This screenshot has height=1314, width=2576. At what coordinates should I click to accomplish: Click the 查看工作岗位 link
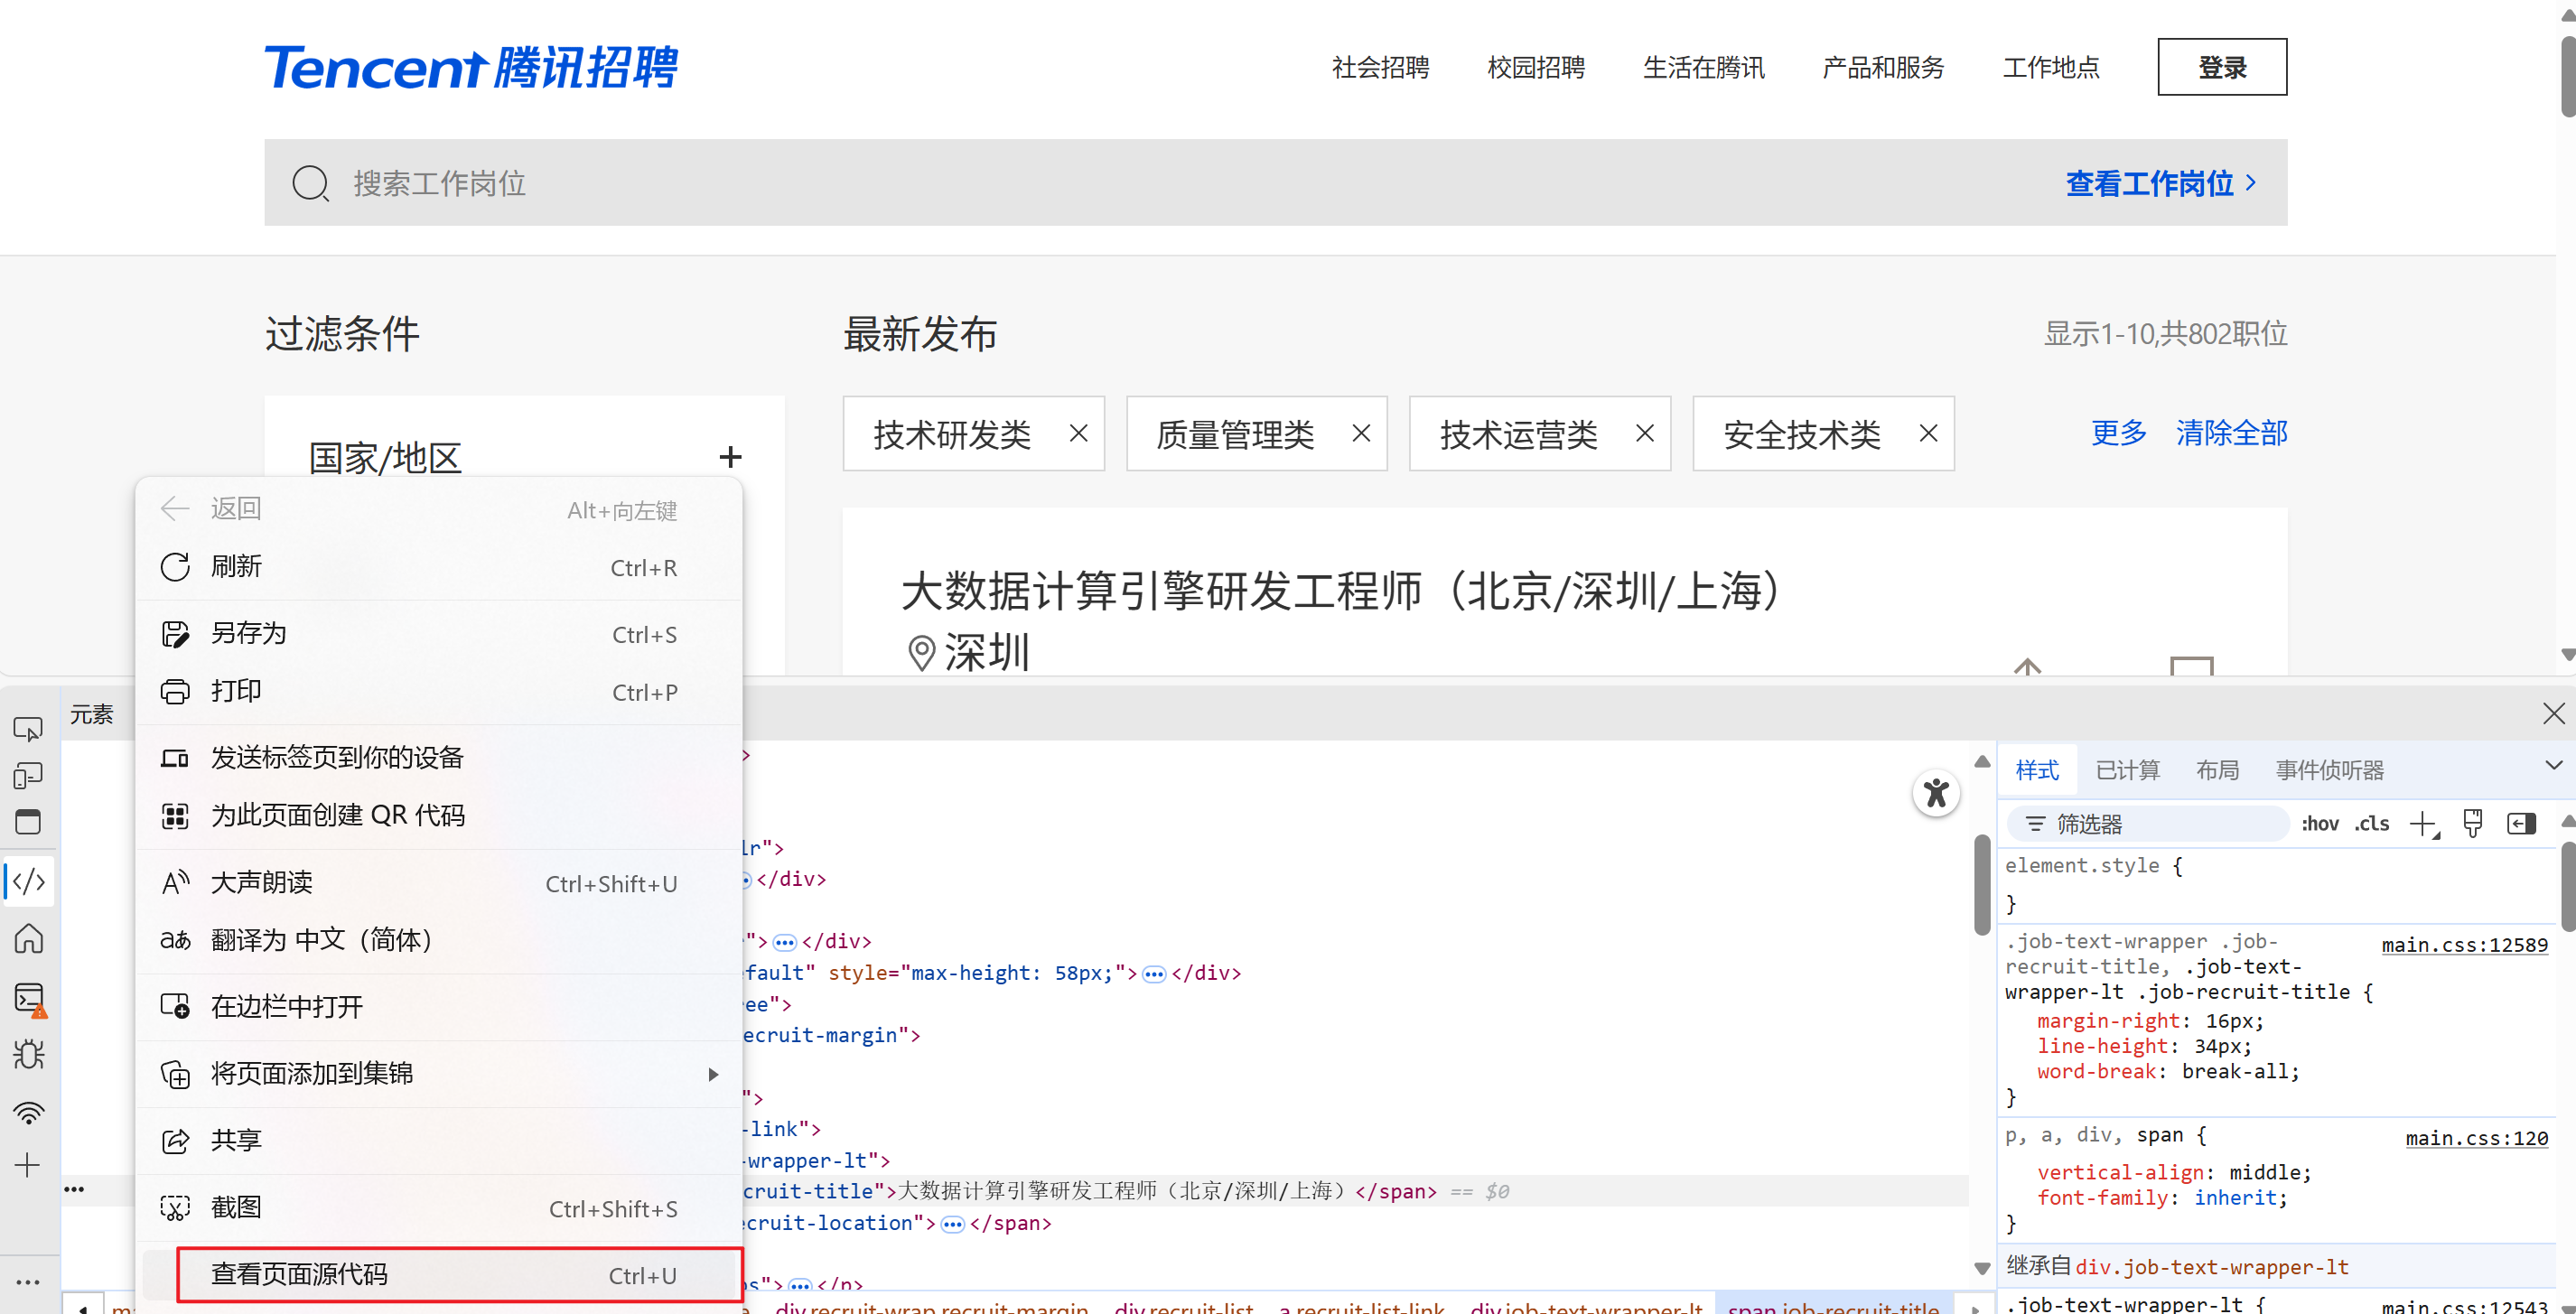pyautogui.click(x=2160, y=184)
